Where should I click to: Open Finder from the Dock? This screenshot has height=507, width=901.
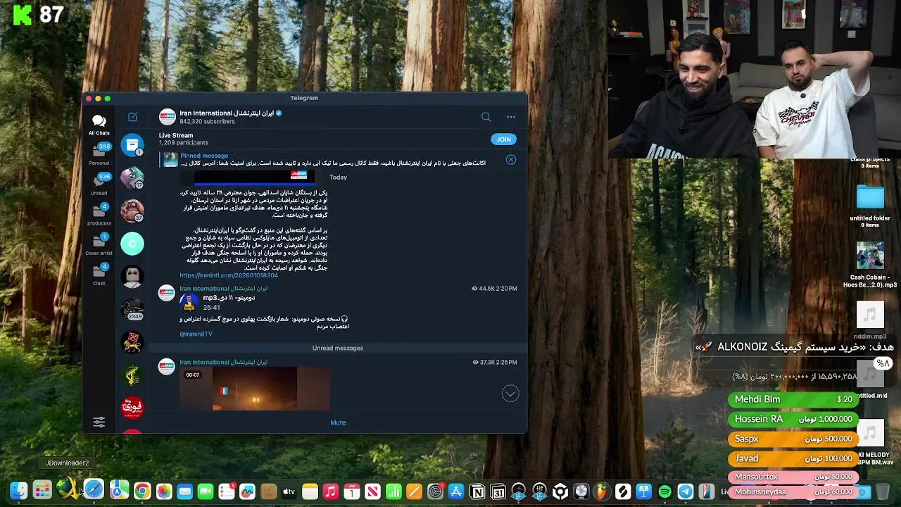pos(19,491)
